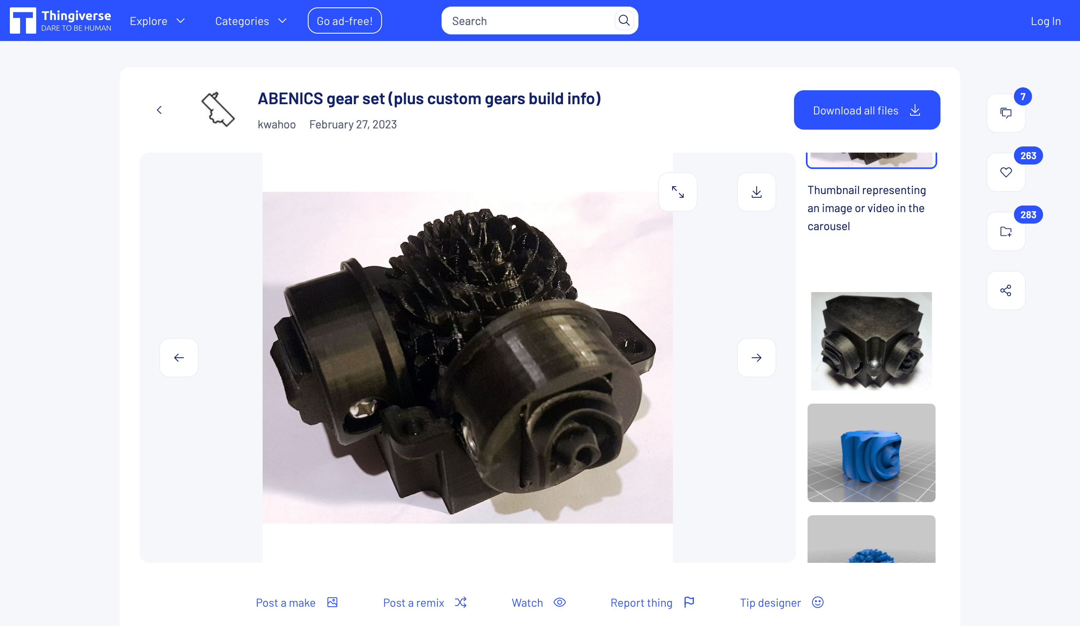1080x626 pixels.
Task: Expand the image to fullscreen
Action: (x=677, y=192)
